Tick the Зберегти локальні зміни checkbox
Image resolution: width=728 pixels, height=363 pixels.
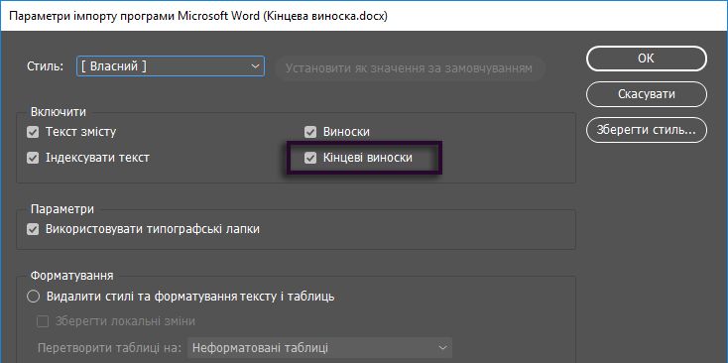click(x=43, y=321)
